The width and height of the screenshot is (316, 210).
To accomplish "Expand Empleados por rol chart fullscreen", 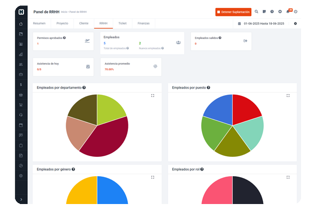I will point(288,177).
